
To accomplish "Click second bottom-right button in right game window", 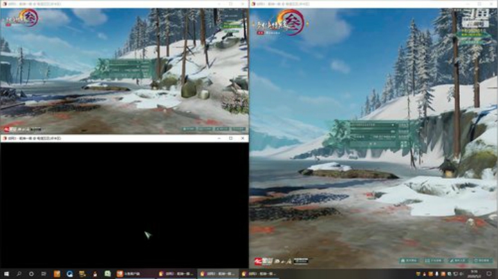I will tap(434, 260).
